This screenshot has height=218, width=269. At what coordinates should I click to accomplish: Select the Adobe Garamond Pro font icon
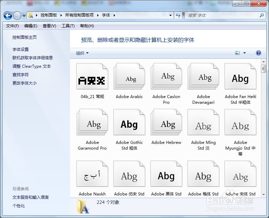click(92, 122)
